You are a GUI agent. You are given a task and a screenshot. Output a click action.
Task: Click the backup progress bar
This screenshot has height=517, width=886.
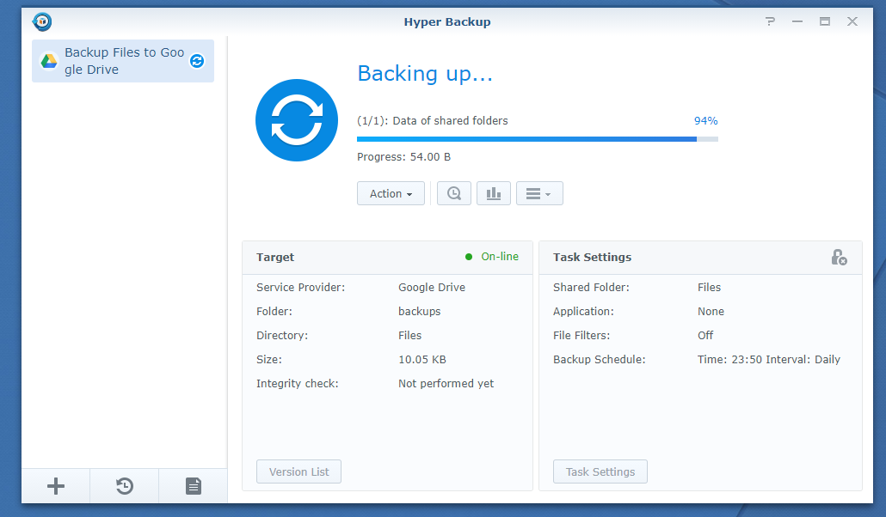coord(538,139)
